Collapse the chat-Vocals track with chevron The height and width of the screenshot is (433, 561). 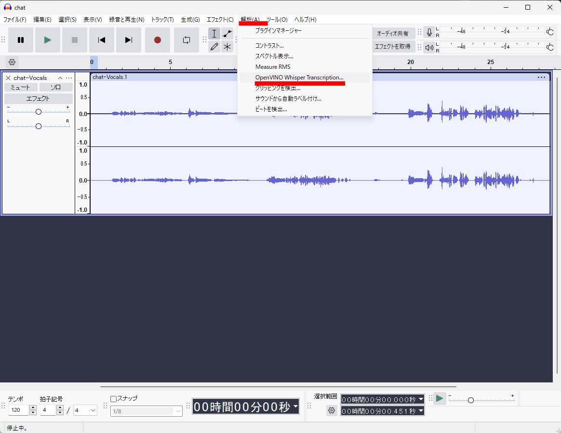click(x=60, y=78)
